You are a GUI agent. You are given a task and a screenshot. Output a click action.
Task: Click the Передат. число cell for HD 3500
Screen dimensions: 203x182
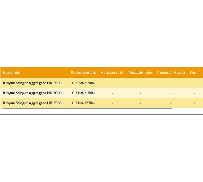pyautogui.click(x=171, y=103)
